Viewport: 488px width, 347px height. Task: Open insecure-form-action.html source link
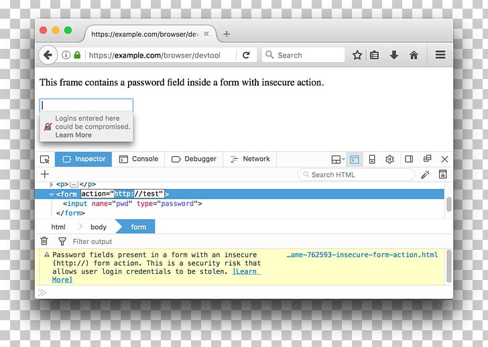362,255
